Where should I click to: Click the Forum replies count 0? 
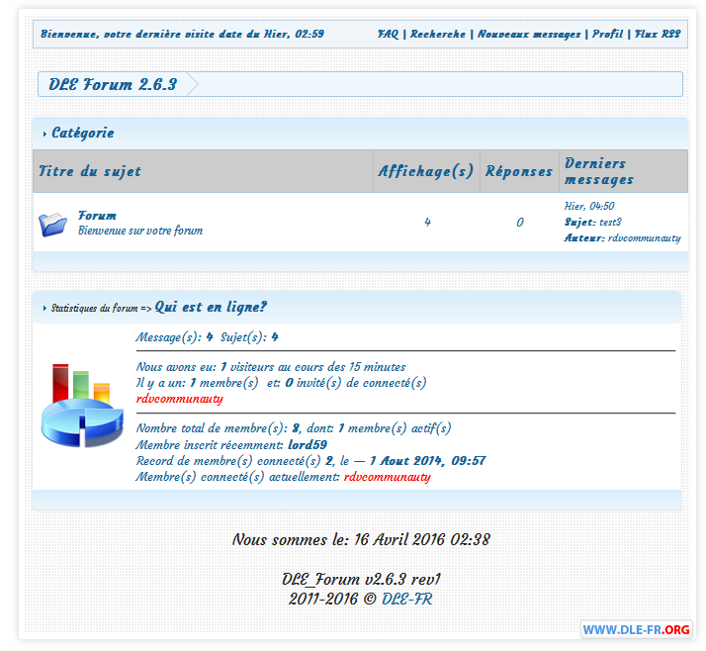tap(520, 222)
